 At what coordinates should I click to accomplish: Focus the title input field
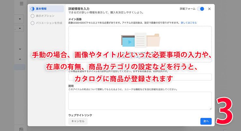pos(140,77)
